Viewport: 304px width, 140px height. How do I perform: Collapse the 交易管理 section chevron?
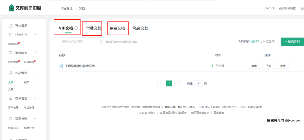pyautogui.click(x=35, y=98)
